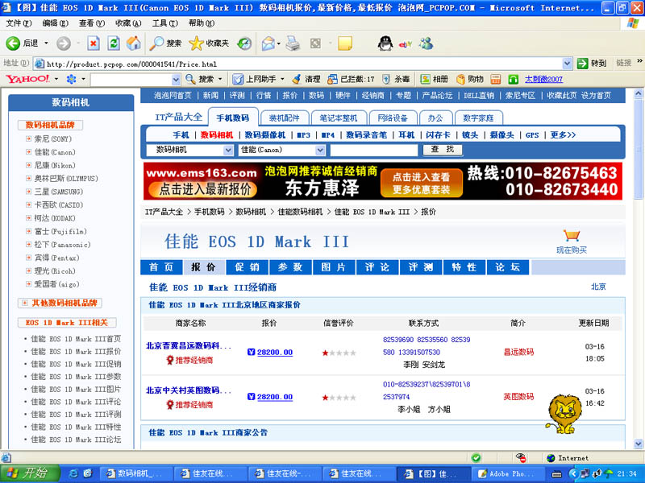Click 北京 region link
This screenshot has height=483, width=645.
point(598,287)
